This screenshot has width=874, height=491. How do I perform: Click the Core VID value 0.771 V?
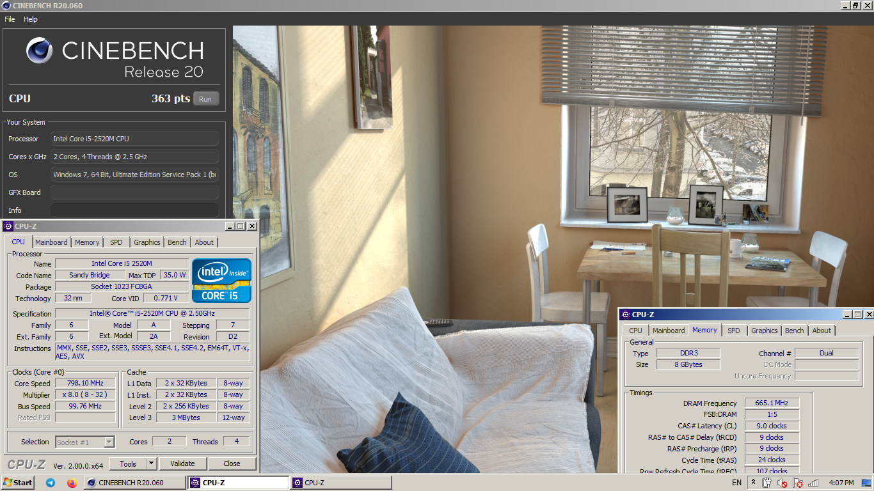point(166,299)
